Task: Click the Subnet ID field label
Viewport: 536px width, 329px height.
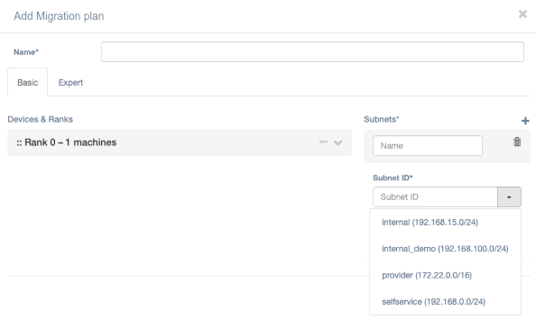Action: (x=393, y=178)
